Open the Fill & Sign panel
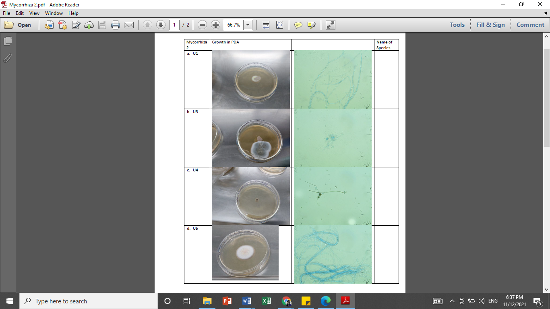Screen dimensions: 550x309 (x=490, y=25)
